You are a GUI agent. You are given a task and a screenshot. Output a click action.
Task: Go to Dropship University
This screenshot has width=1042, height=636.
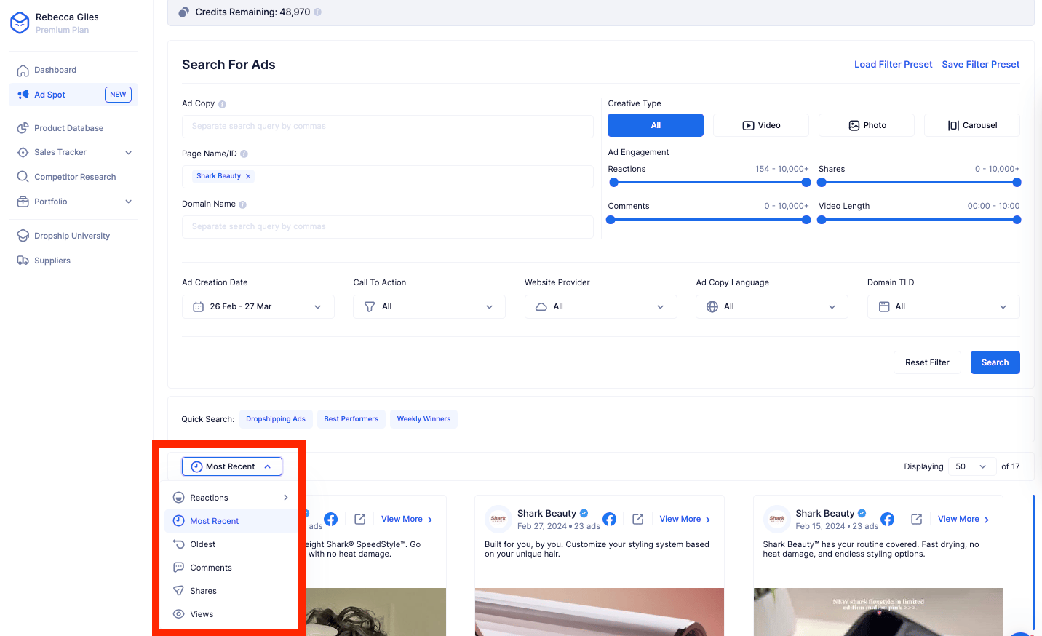pyautogui.click(x=72, y=236)
